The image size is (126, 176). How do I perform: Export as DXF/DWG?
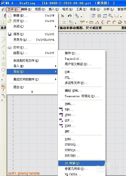pos(82,156)
